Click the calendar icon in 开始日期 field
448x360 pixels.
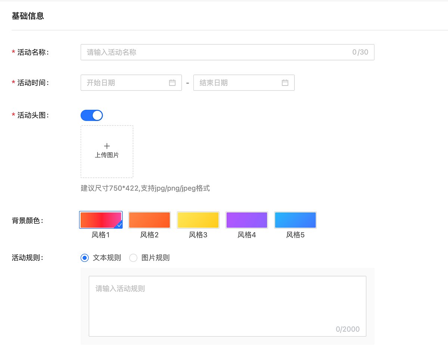[x=172, y=83]
